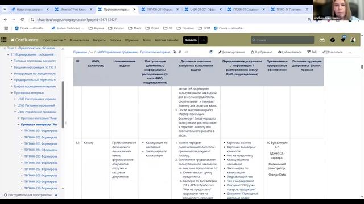Open the Страницы breadcrumb link
This screenshot has height=204, width=364.
pos(80,52)
